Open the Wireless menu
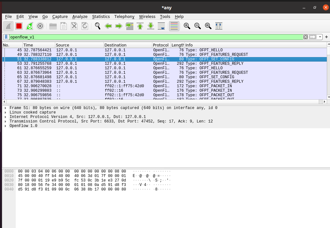Viewport: 330px width, 228px height. click(147, 17)
